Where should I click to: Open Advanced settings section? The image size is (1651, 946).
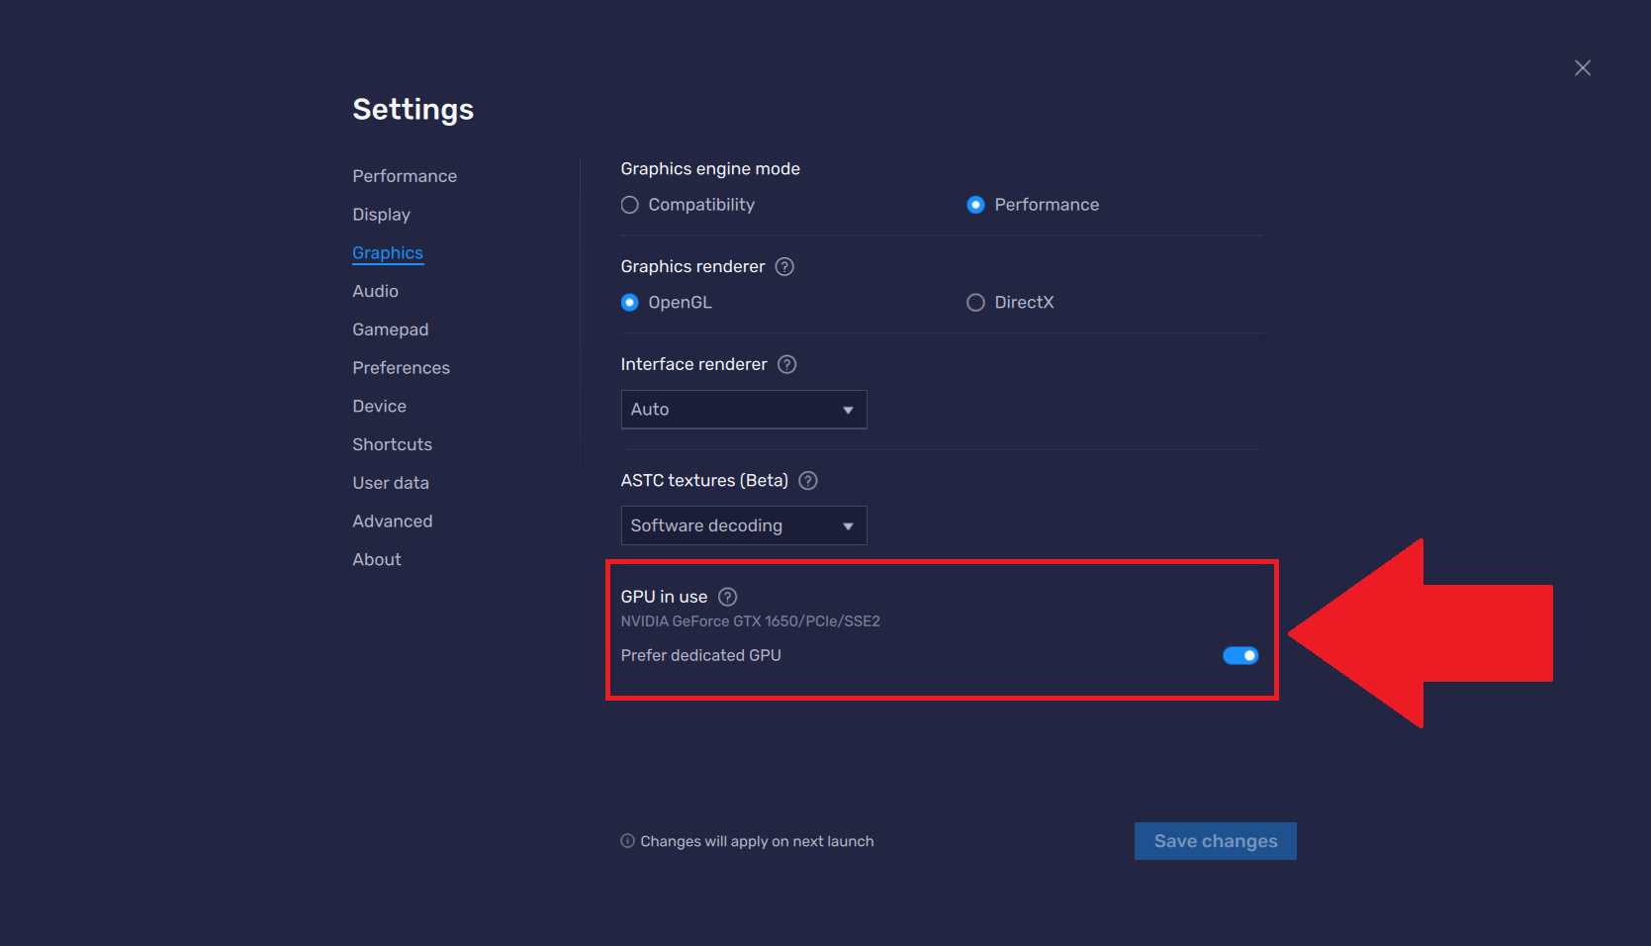pyautogui.click(x=392, y=521)
